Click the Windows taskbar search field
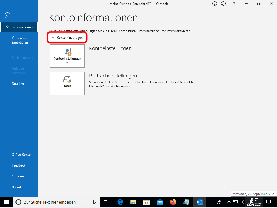The width and height of the screenshot is (277, 208). pyautogui.click(x=56, y=202)
